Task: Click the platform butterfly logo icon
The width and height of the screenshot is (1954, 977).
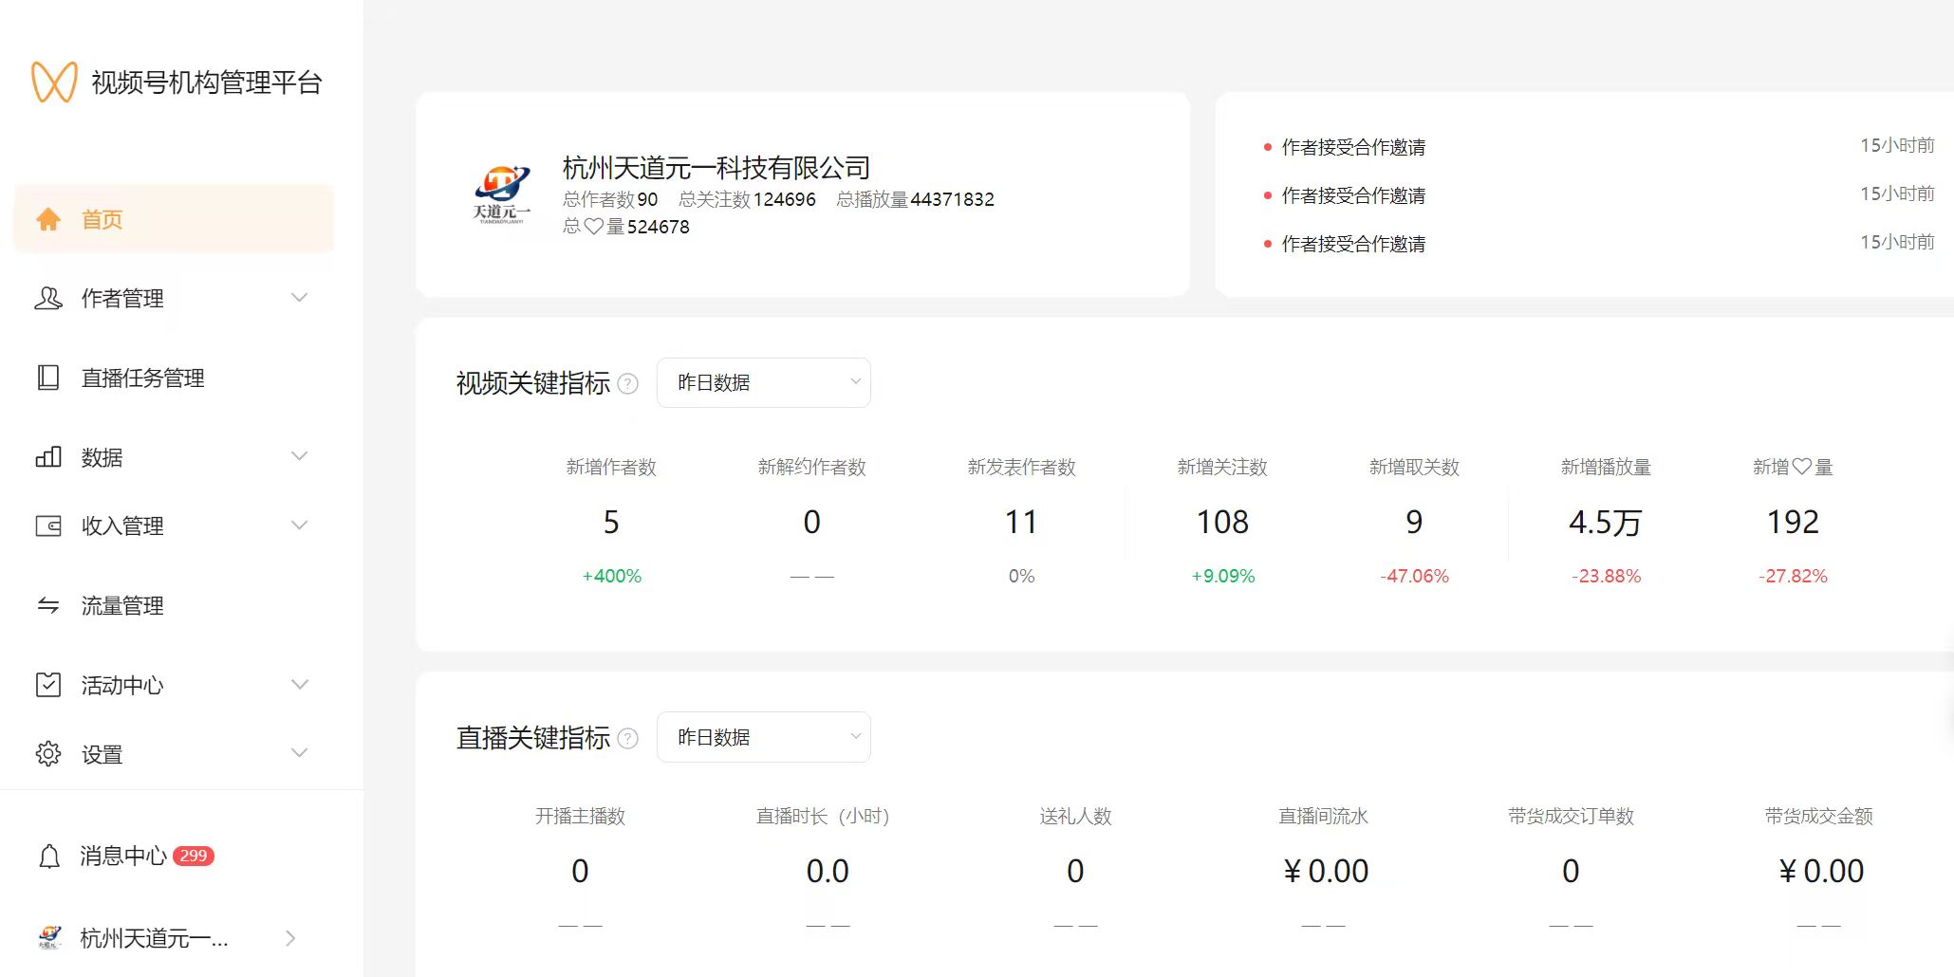Action: (x=54, y=82)
